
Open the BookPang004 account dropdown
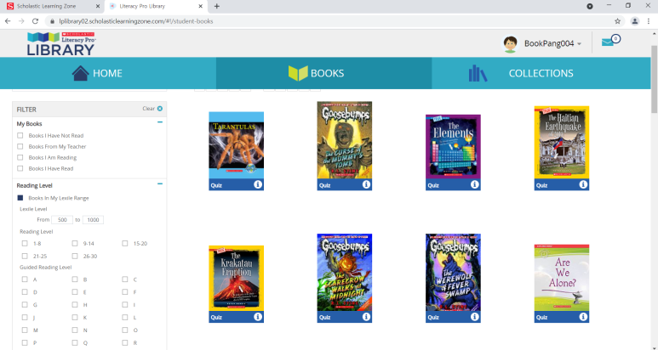click(x=580, y=43)
